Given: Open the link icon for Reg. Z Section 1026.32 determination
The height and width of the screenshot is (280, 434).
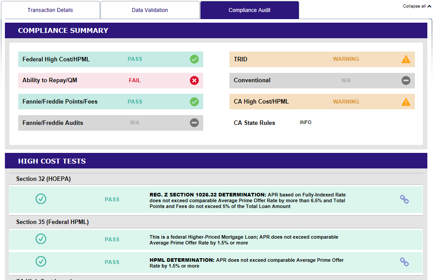Looking at the screenshot, I should click(x=404, y=199).
